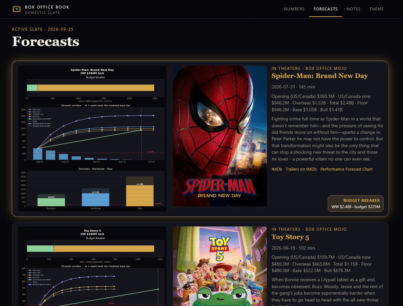The width and height of the screenshot is (403, 306).
Task: Switch to the Forecasts tab
Action: [x=326, y=9]
